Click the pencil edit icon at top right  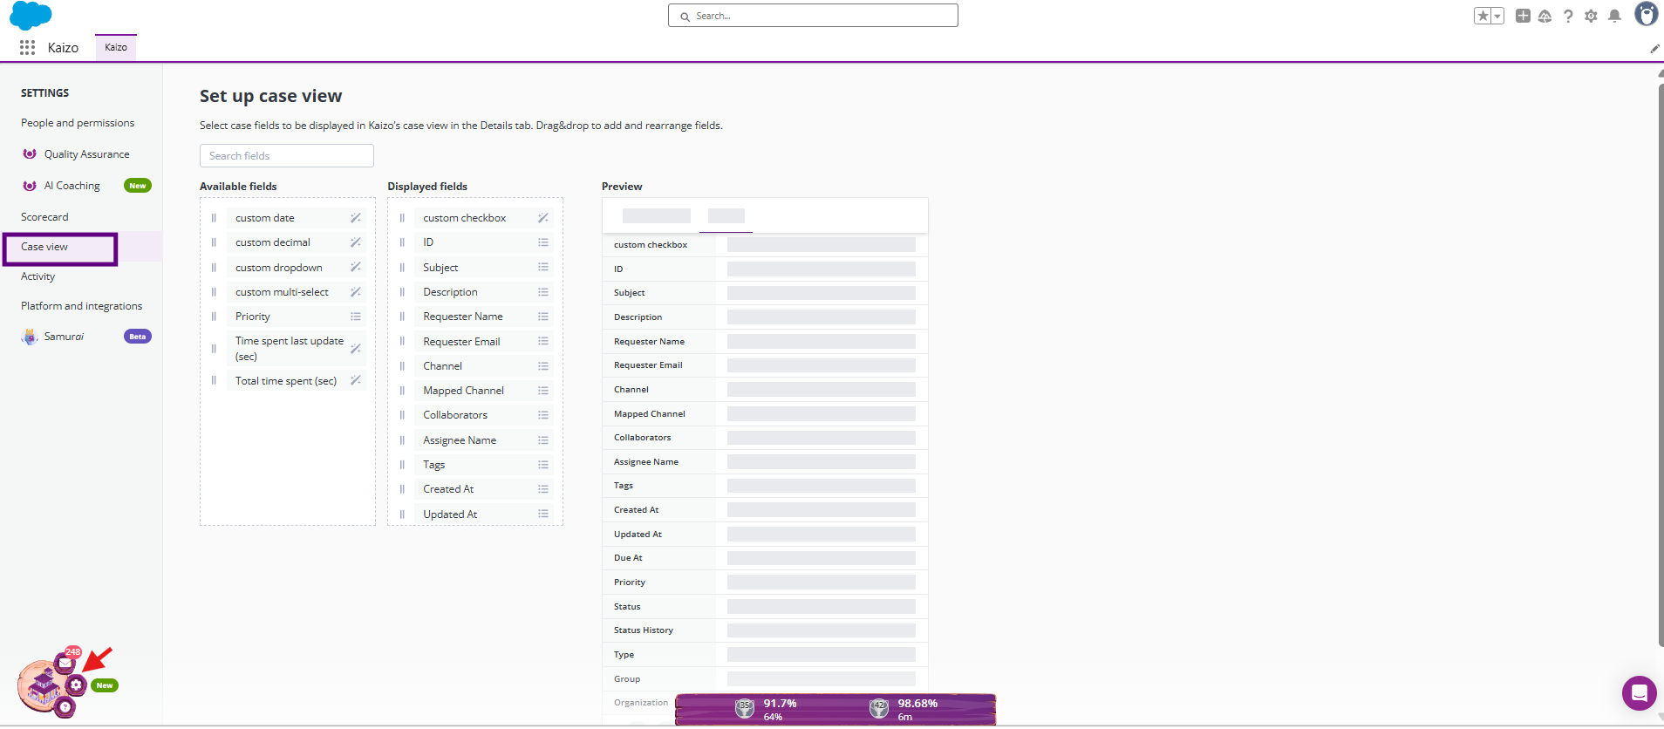1654,49
